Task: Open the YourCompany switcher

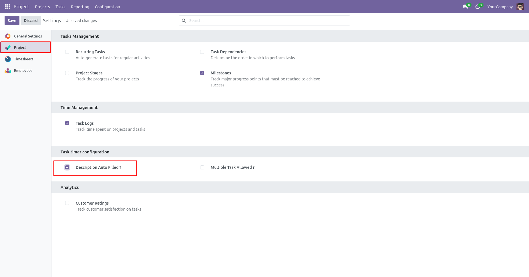Action: point(500,7)
